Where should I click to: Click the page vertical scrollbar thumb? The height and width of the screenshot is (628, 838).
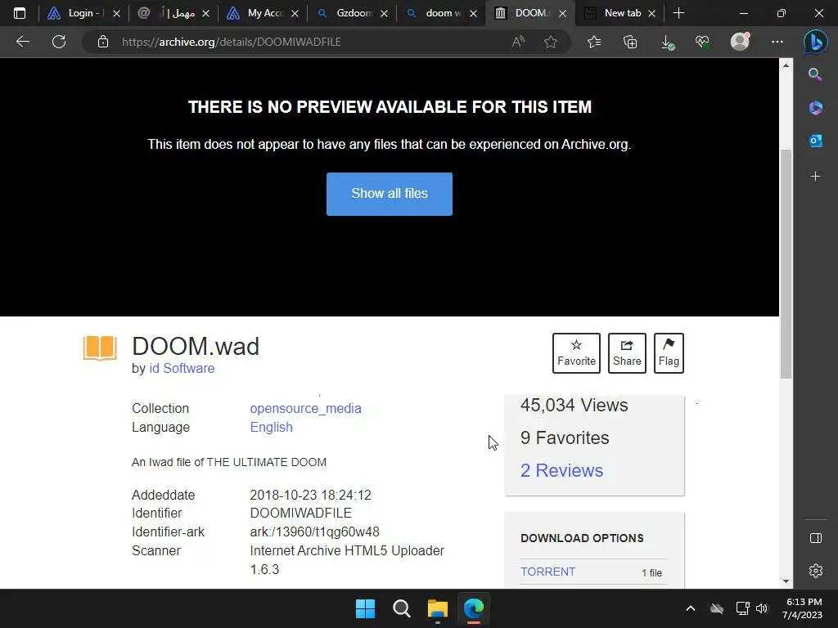786,264
